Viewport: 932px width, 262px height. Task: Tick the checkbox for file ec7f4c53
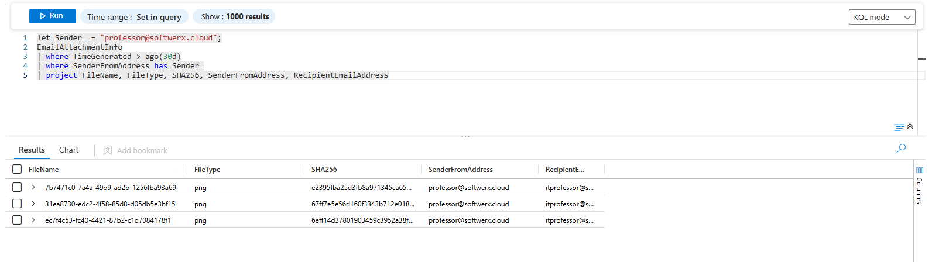click(x=17, y=220)
